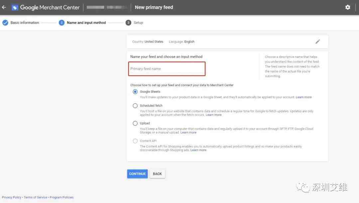This screenshot has width=359, height=203.
Task: Jump to the Setup step
Action: pyautogui.click(x=138, y=23)
